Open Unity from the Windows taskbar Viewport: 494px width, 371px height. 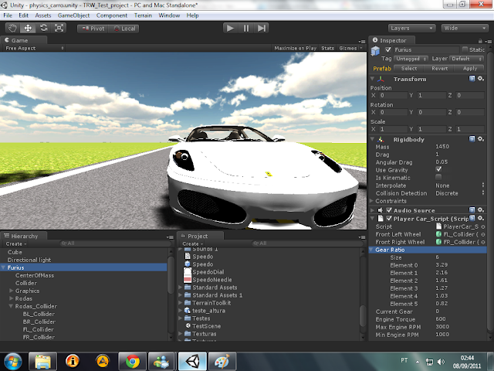192,361
